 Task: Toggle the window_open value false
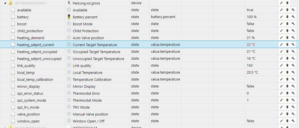(x=250, y=121)
